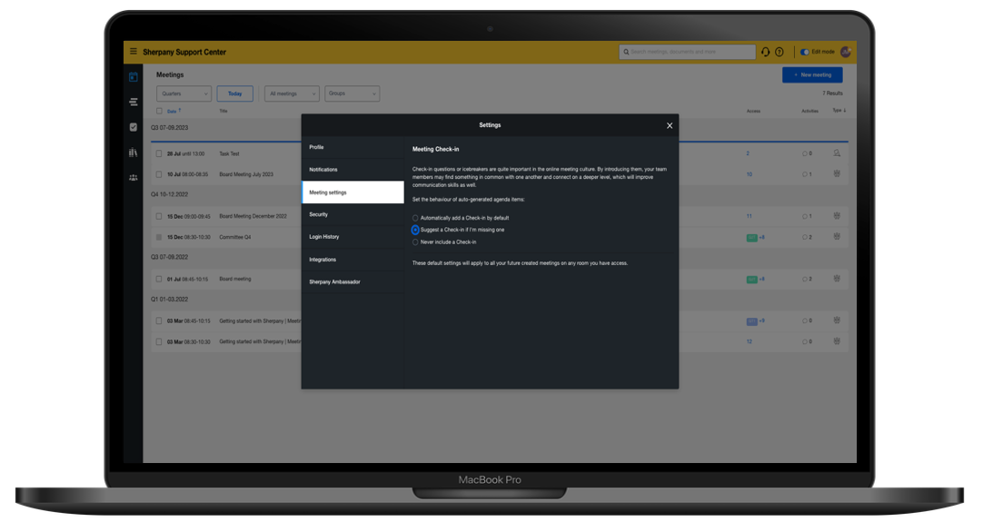The height and width of the screenshot is (532, 983).
Task: Click type icon in 01 Jul Board meeting row
Action: coord(837,278)
